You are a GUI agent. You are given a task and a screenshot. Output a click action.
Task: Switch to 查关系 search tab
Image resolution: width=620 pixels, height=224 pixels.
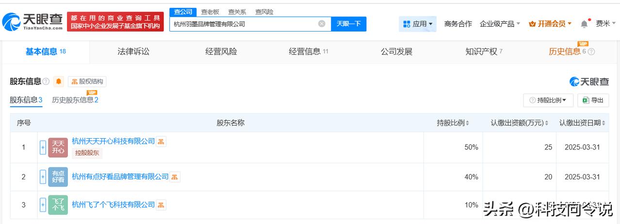tap(237, 12)
